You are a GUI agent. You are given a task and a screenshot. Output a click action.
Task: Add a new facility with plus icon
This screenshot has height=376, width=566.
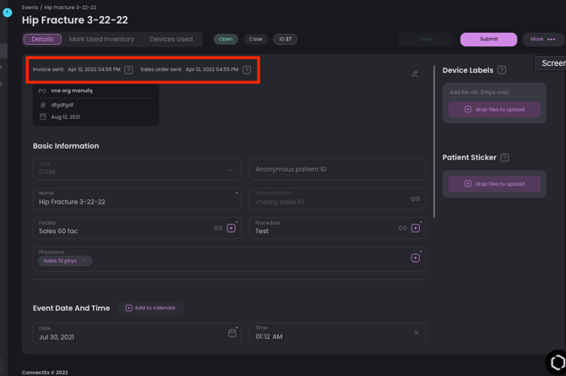pos(231,228)
